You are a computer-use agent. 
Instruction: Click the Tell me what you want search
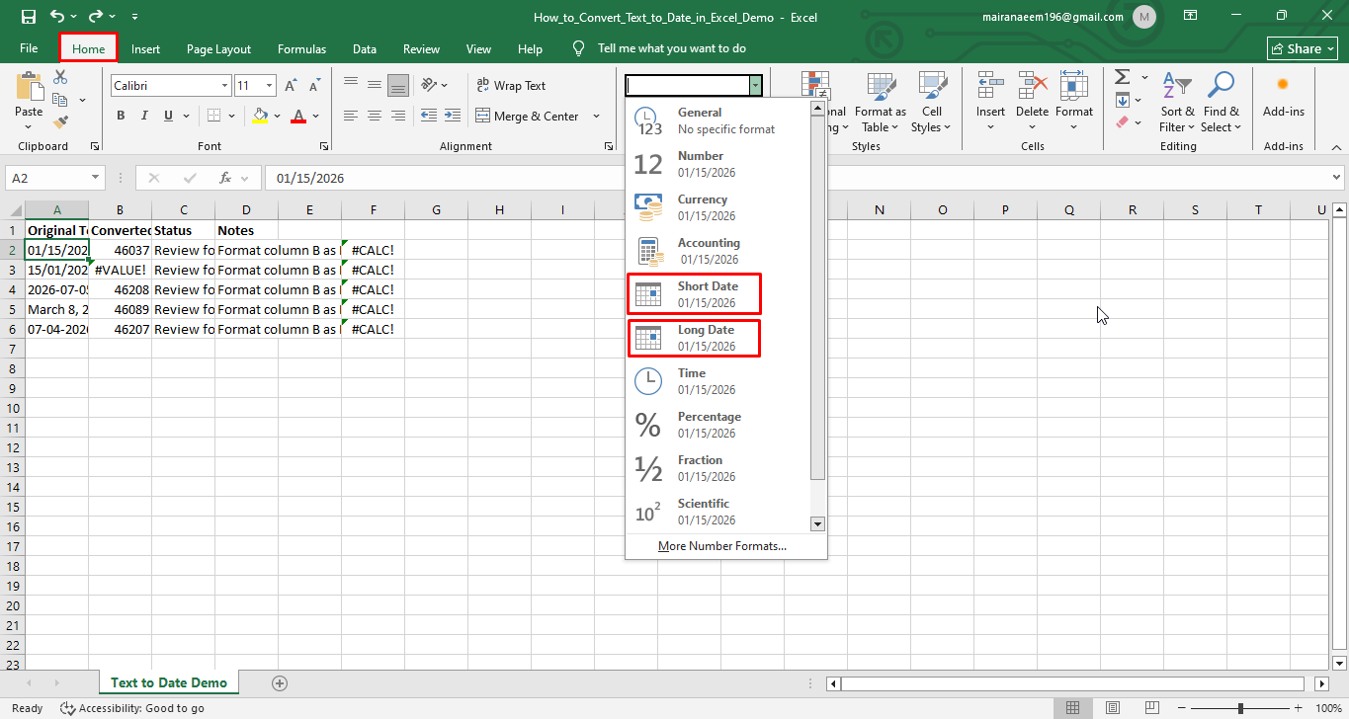(672, 48)
